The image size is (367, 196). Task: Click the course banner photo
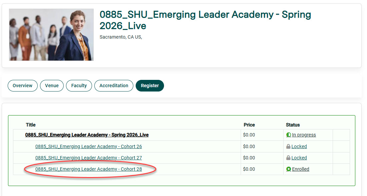(x=51, y=35)
